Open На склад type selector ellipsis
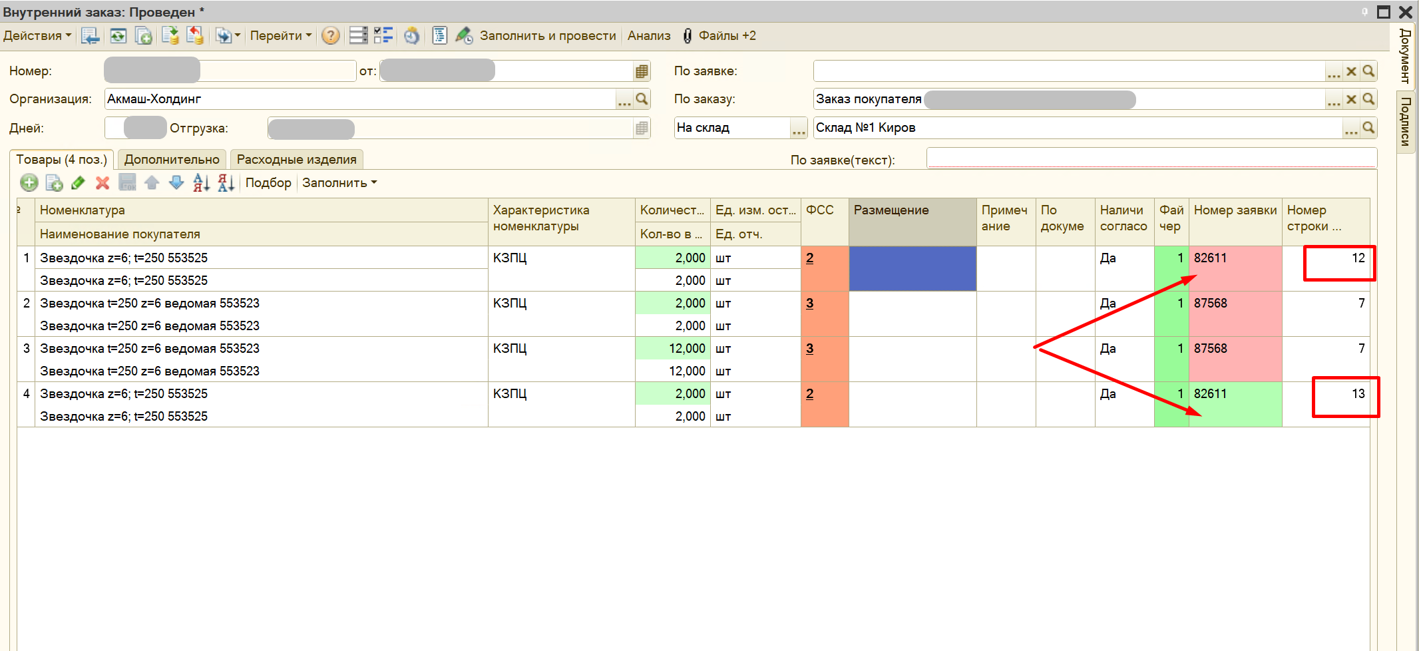 799,128
